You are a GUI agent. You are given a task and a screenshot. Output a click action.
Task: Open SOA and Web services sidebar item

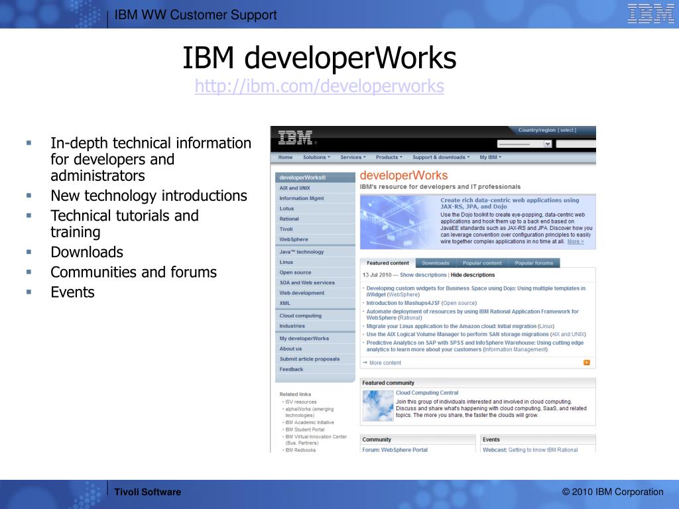coord(315,282)
